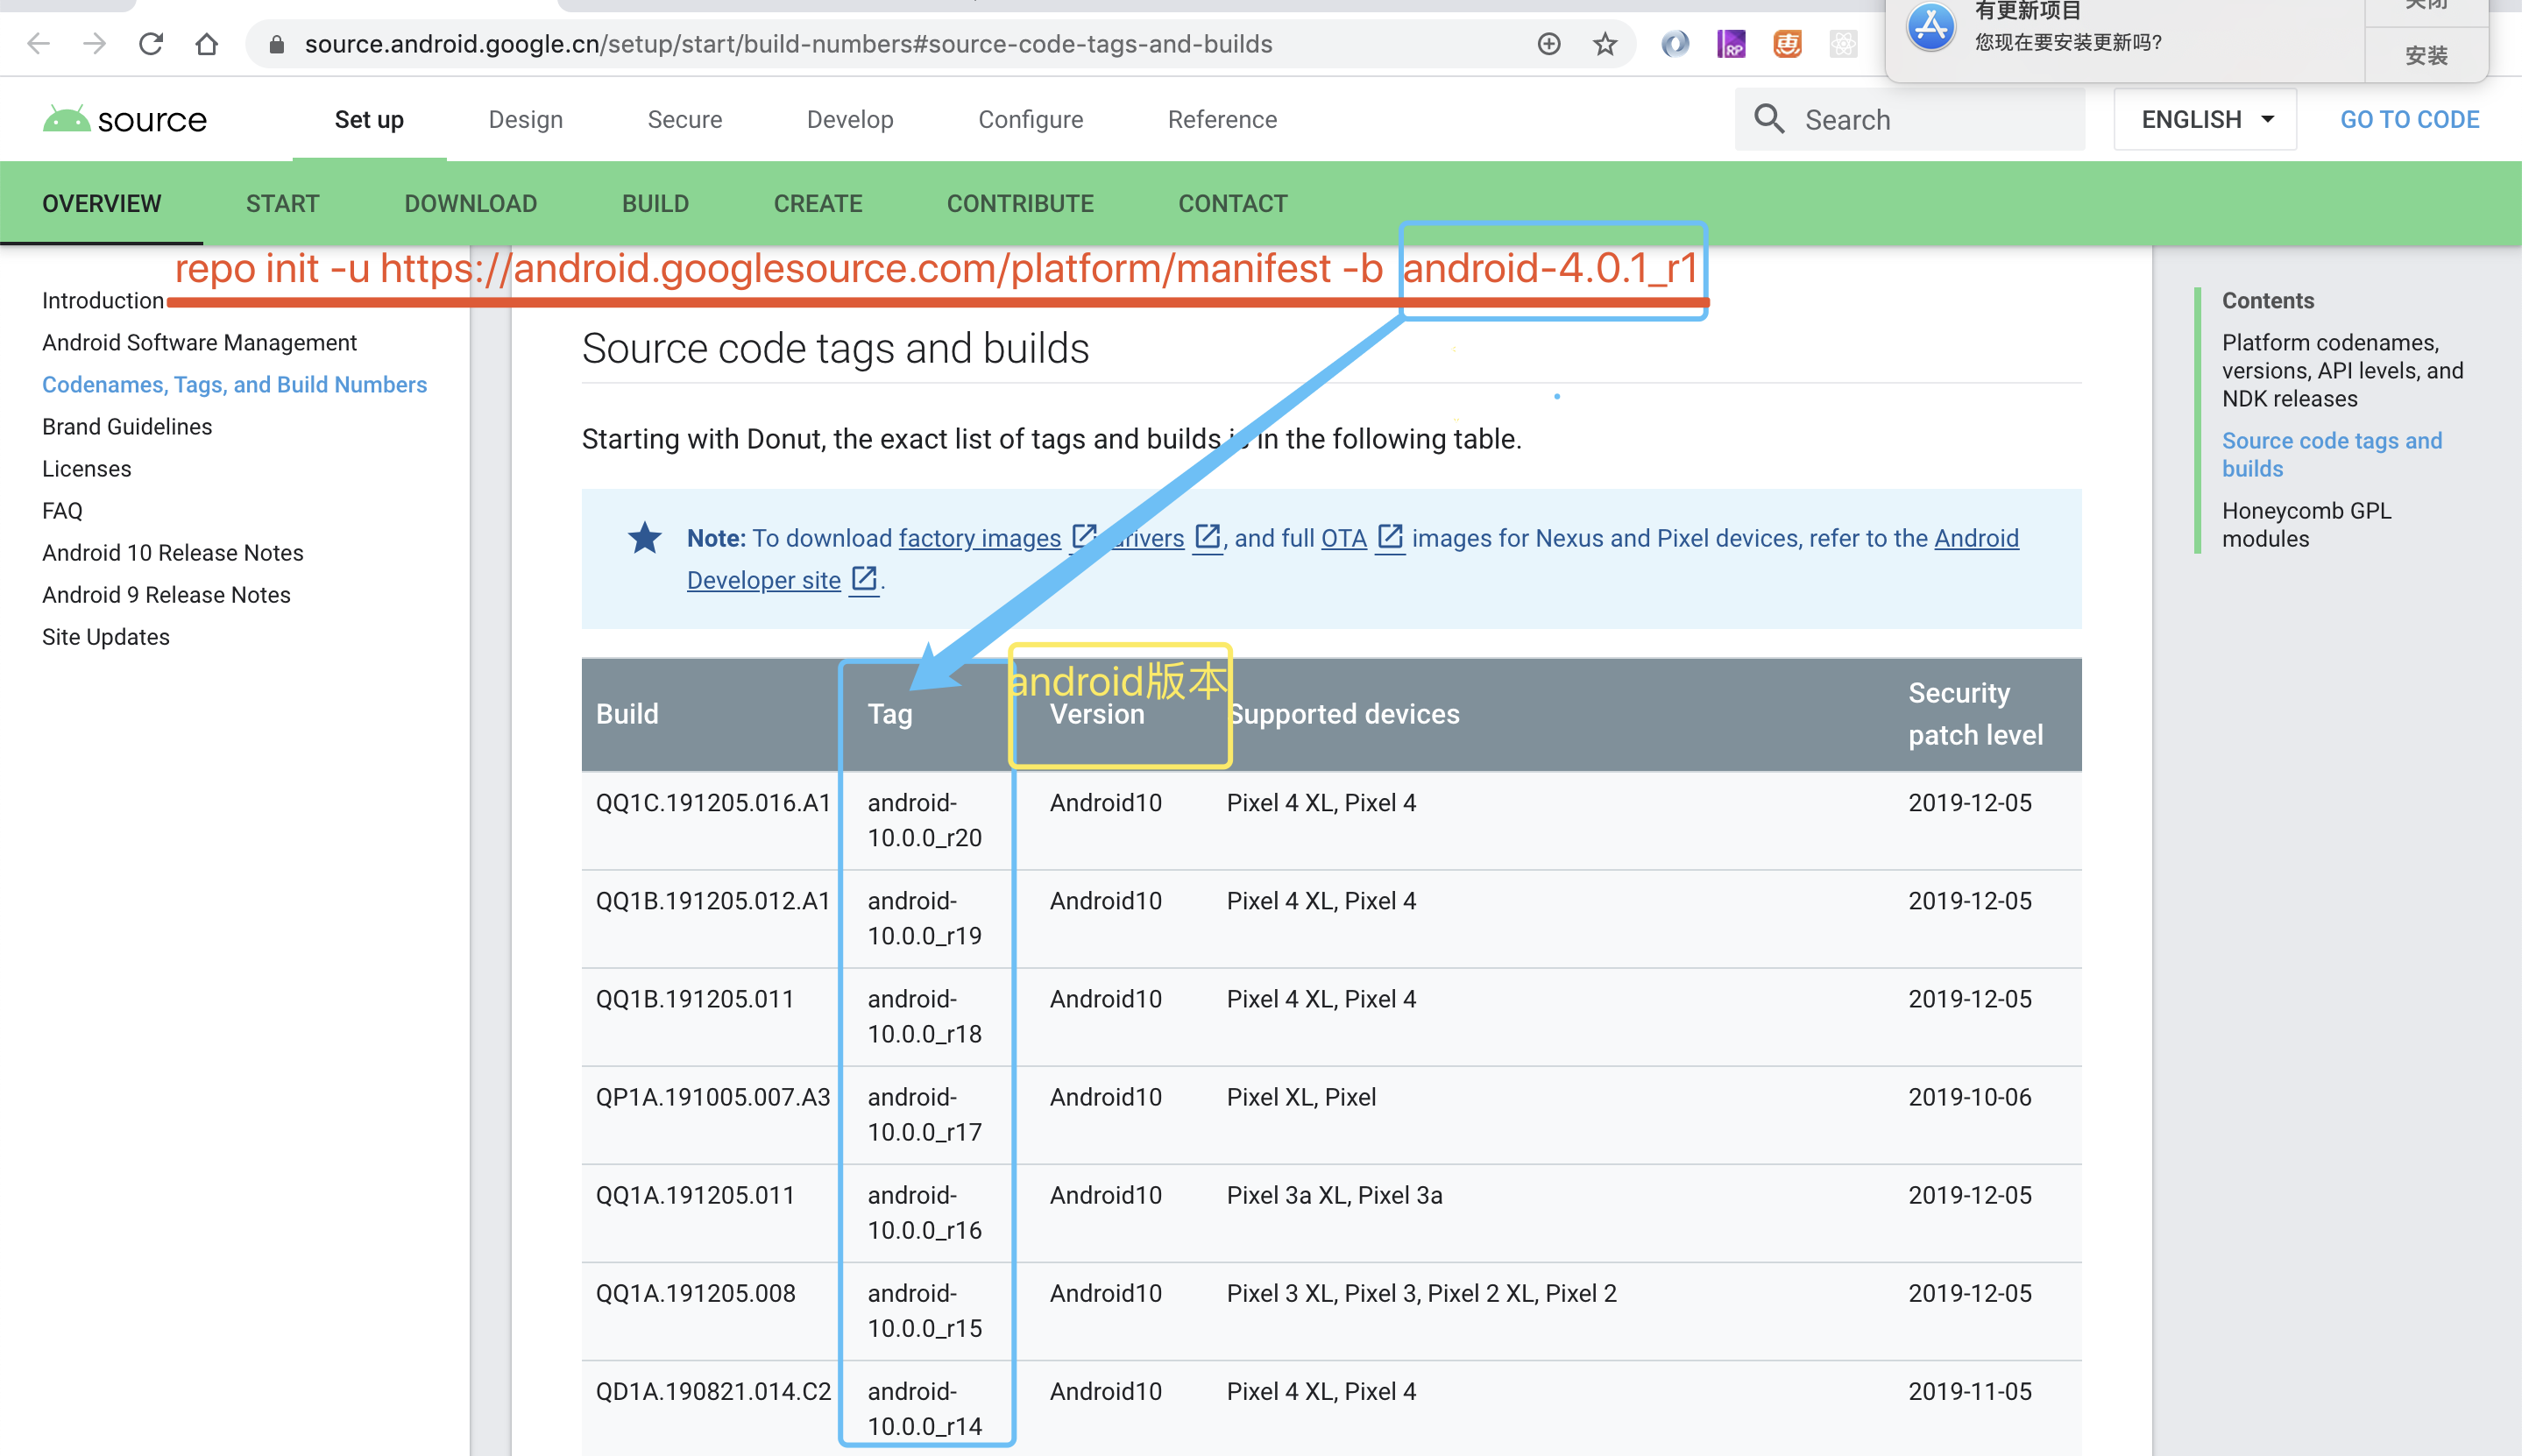Open the Reference tab
The height and width of the screenshot is (1456, 2522).
click(1222, 119)
